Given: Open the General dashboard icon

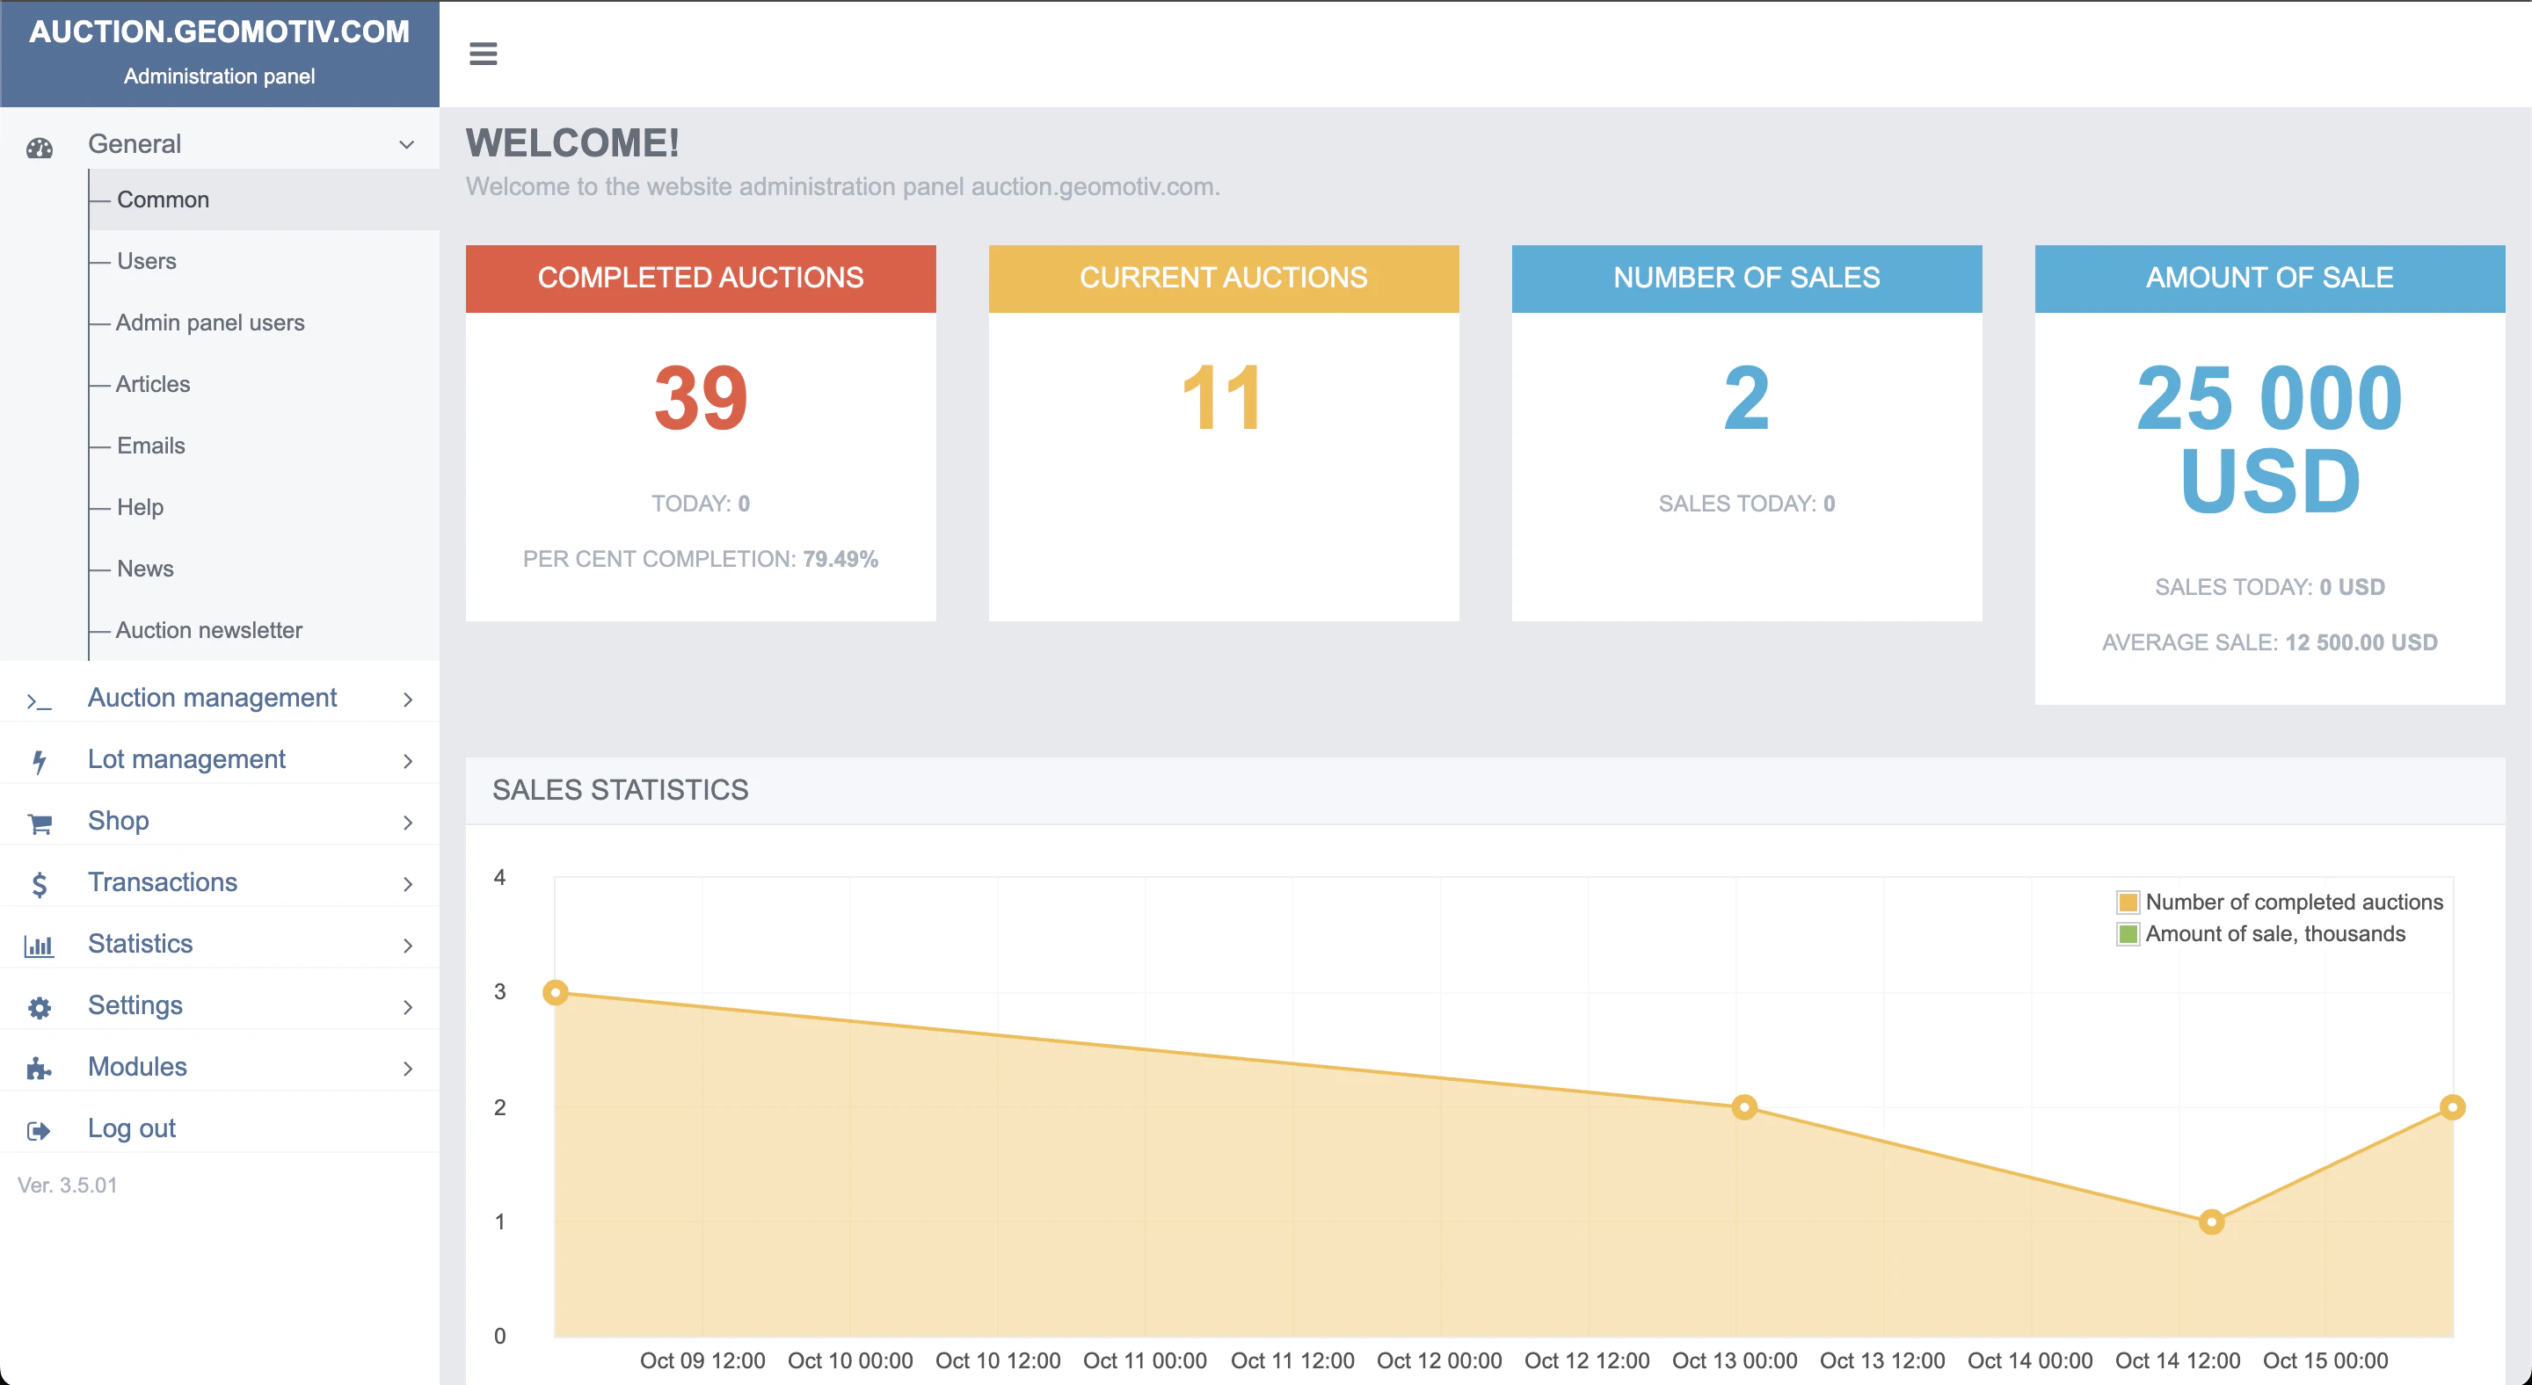Looking at the screenshot, I should [40, 147].
